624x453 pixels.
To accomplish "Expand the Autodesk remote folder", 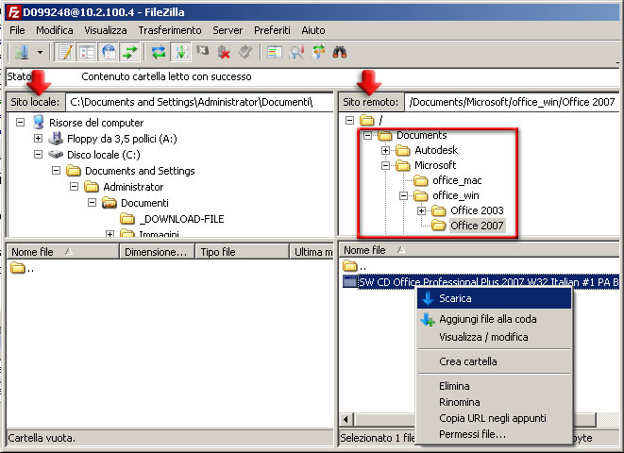I will [385, 150].
